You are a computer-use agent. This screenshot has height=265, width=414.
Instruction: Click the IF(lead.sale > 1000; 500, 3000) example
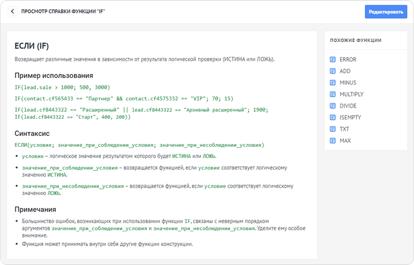point(62,87)
